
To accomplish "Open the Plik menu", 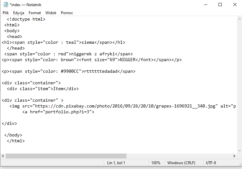I will [6, 13].
